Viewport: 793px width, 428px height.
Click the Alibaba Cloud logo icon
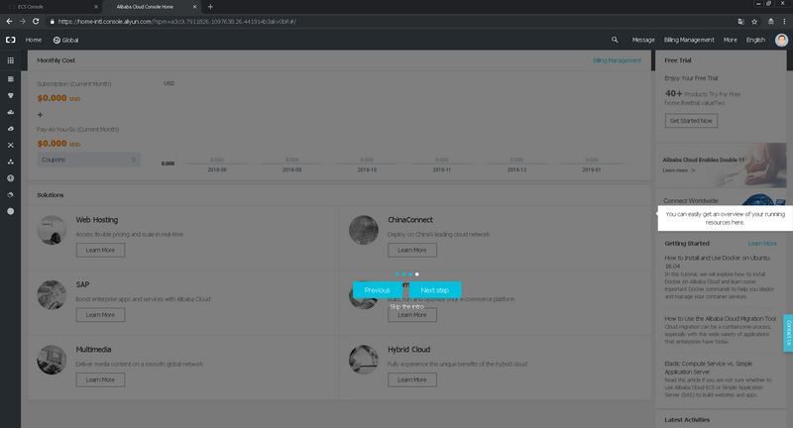coord(11,40)
